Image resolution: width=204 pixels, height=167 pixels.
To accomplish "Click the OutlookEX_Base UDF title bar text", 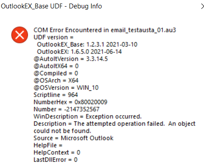I will 51,6.
